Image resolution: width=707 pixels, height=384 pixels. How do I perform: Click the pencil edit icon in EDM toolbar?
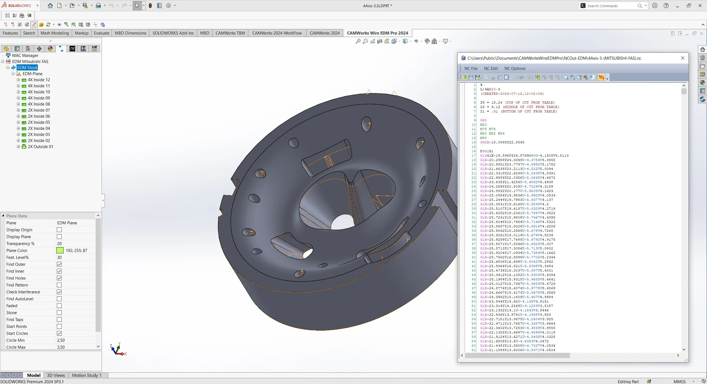(x=34, y=25)
